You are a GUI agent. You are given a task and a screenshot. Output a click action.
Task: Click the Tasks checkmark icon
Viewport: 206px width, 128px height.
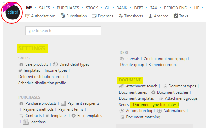(x=176, y=16)
